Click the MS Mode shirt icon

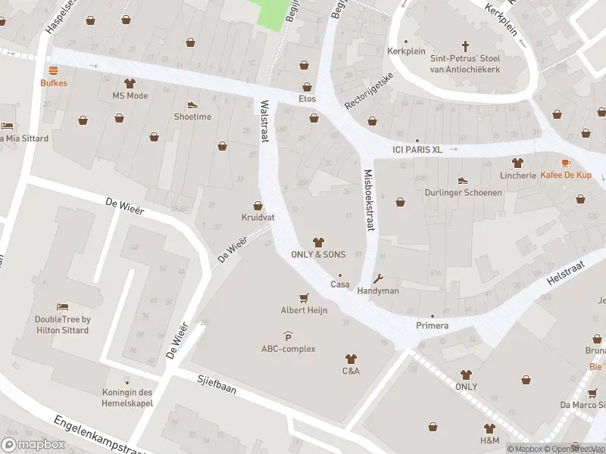pos(130,83)
